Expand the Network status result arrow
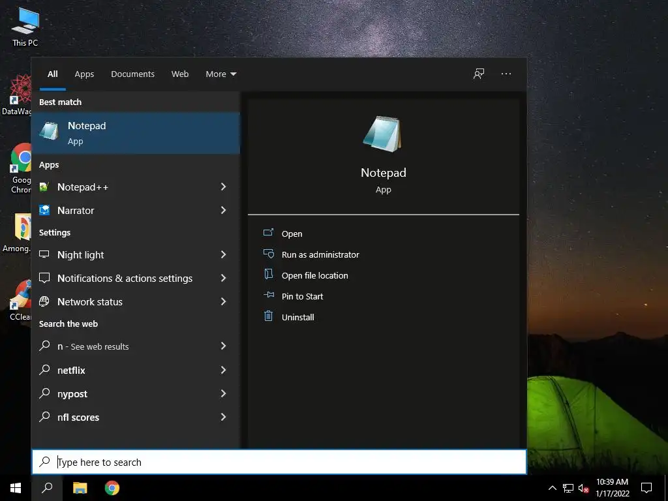The height and width of the screenshot is (501, 668). point(223,301)
